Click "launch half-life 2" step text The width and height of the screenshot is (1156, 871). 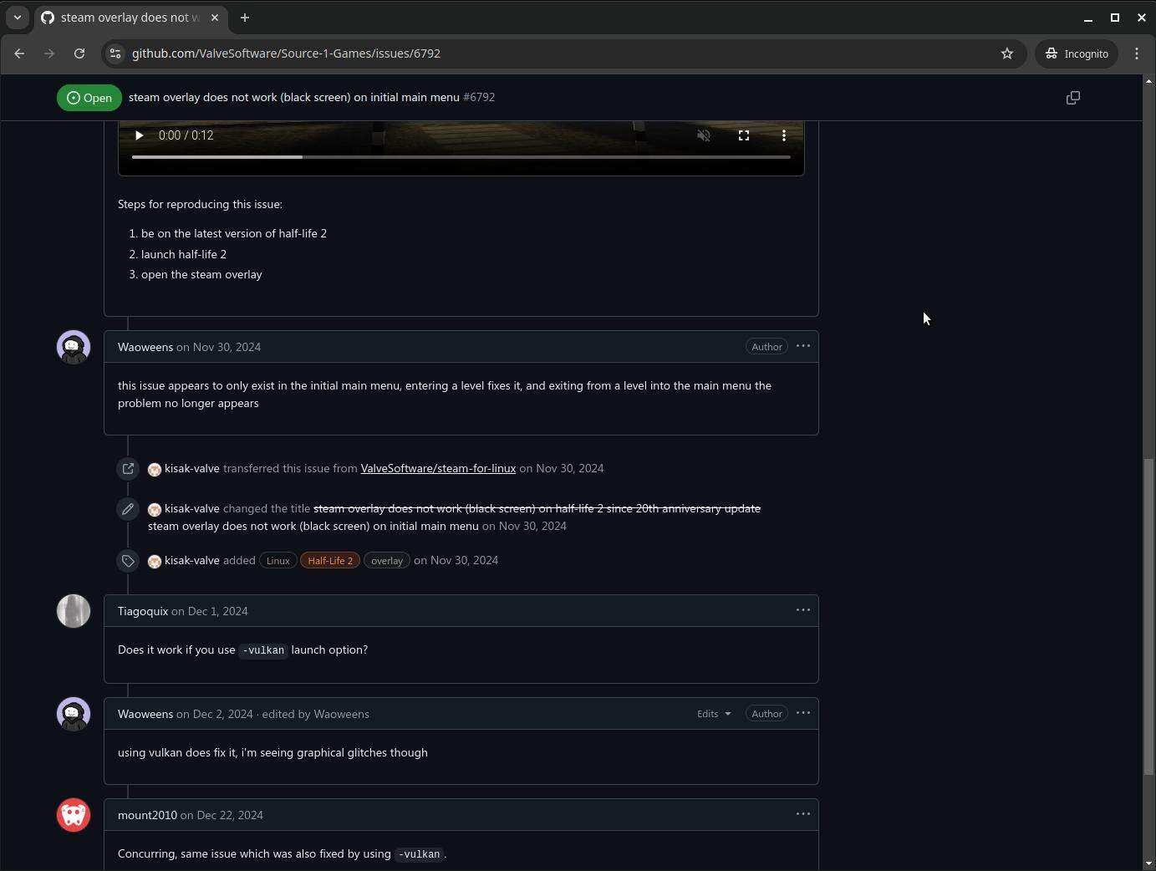(184, 254)
